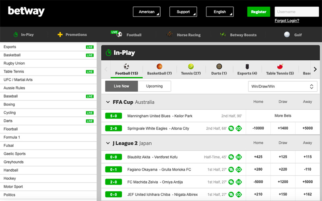Bet home -10000 on Springvale White Eagles

[258, 128]
